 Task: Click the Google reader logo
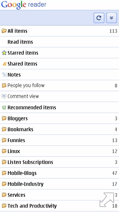click(23, 5)
